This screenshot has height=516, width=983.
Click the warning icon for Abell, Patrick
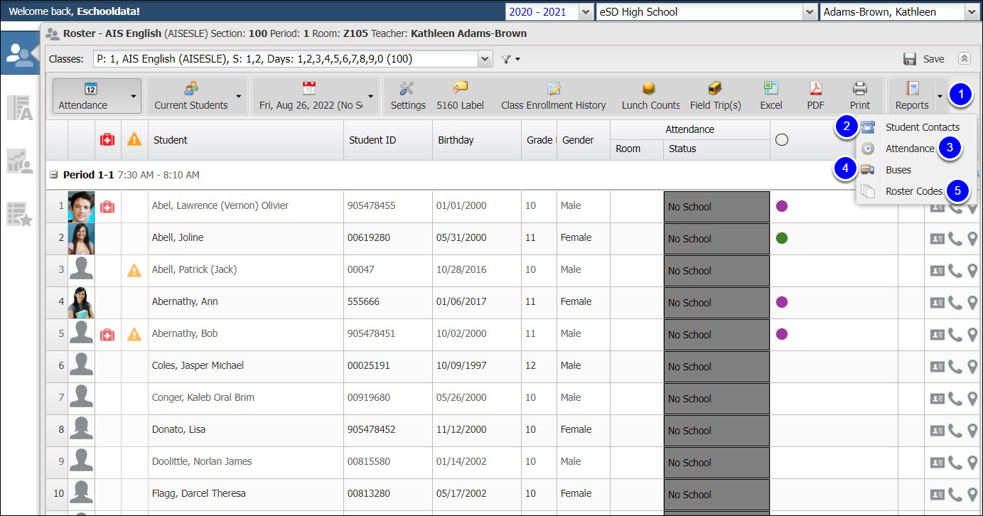tap(134, 270)
